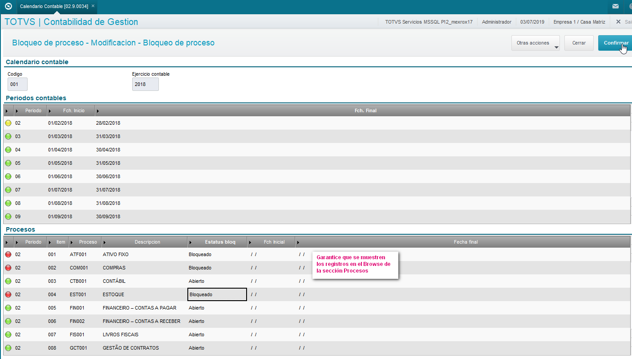Click the Codigo field 001

[x=18, y=84]
